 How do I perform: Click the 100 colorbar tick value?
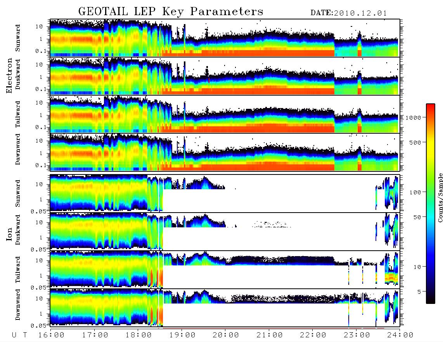tap(415, 192)
